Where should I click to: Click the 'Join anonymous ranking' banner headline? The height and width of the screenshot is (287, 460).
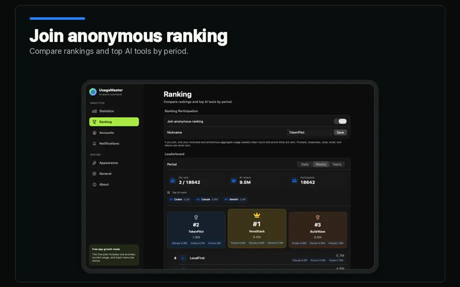coord(129,36)
